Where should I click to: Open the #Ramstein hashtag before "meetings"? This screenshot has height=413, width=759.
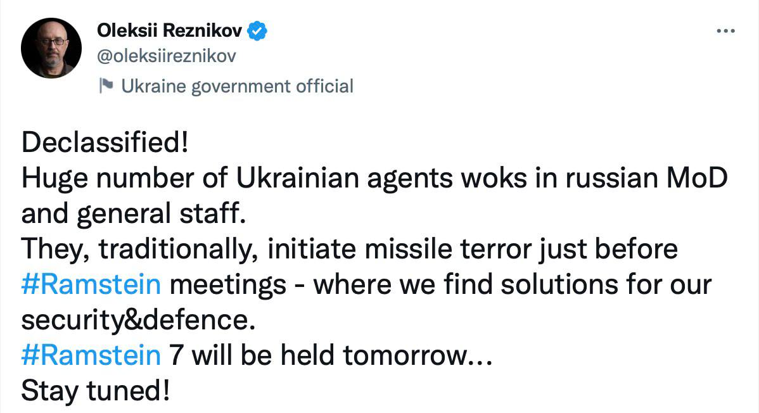(91, 285)
